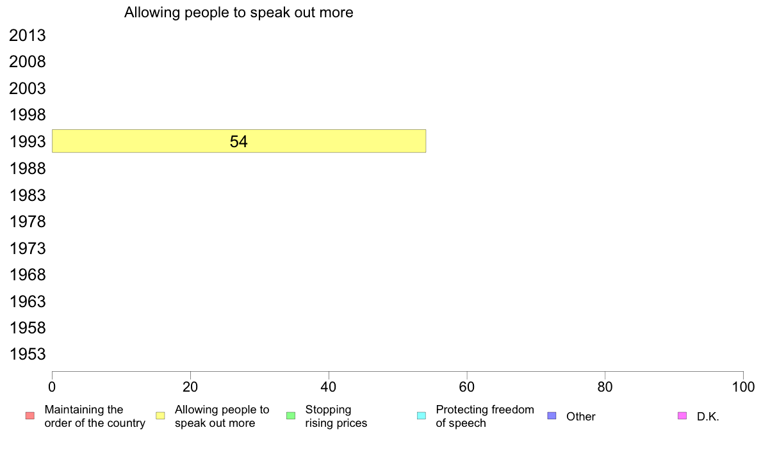Select the 2013 year label
This screenshot has width=761, height=471.
(x=28, y=35)
